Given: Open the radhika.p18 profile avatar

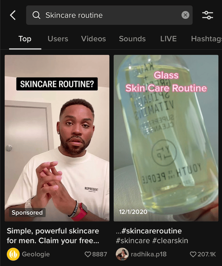Looking at the screenshot, I should click(x=122, y=254).
